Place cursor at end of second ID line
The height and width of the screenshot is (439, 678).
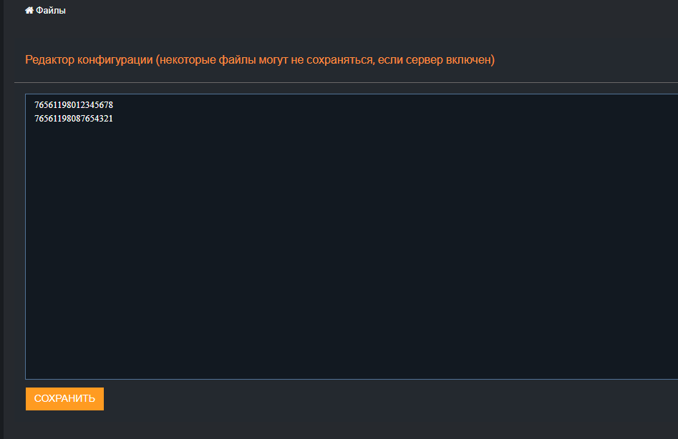click(x=113, y=119)
